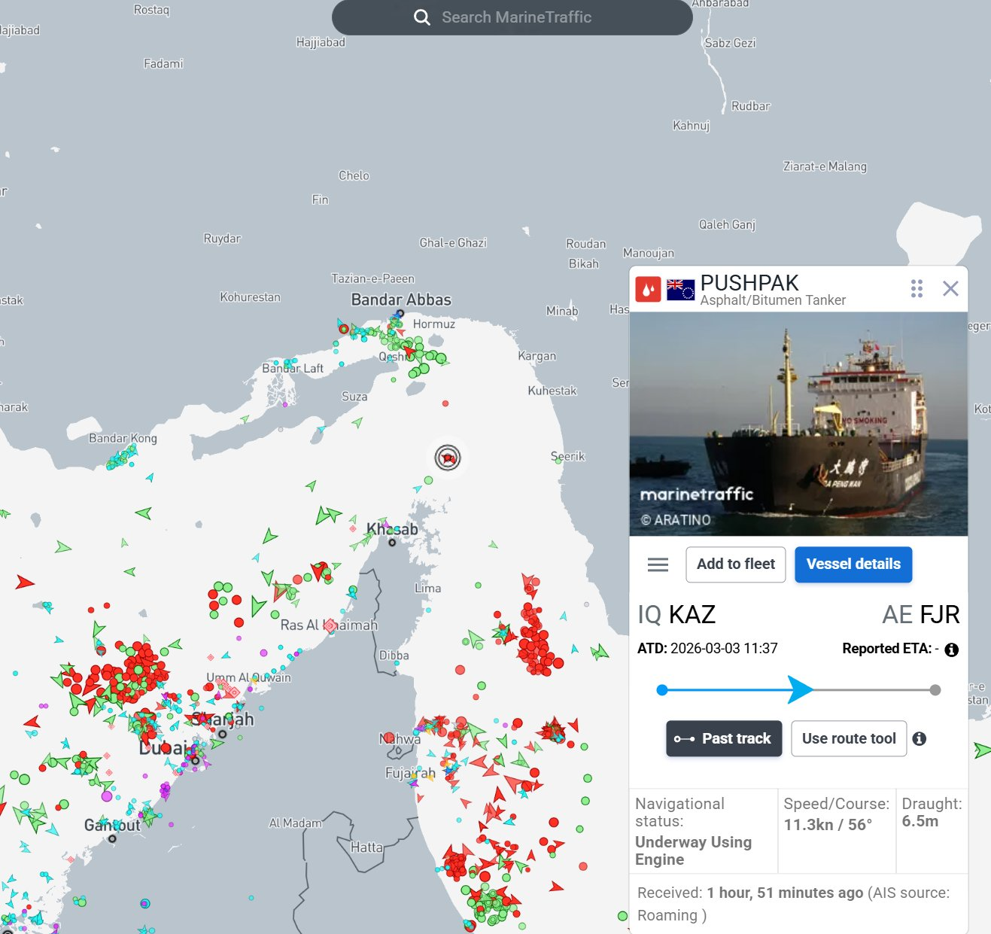The image size is (991, 934).
Task: Click the search magnifier icon
Action: [422, 17]
